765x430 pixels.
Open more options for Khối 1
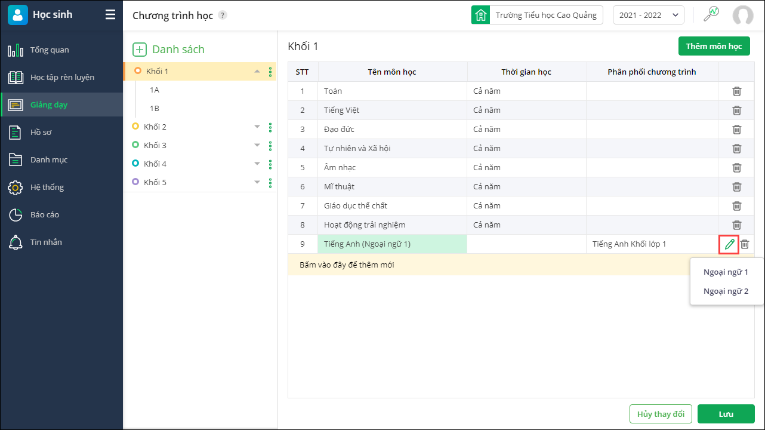tap(270, 72)
